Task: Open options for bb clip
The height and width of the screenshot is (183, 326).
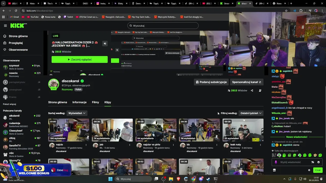Action: tap(217, 145)
